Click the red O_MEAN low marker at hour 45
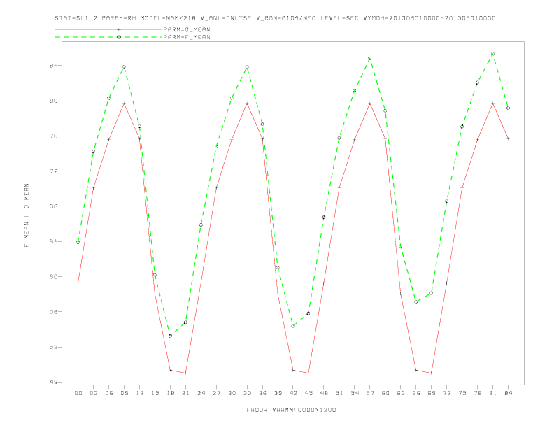Screen dimensions: 554x428 click(308, 373)
